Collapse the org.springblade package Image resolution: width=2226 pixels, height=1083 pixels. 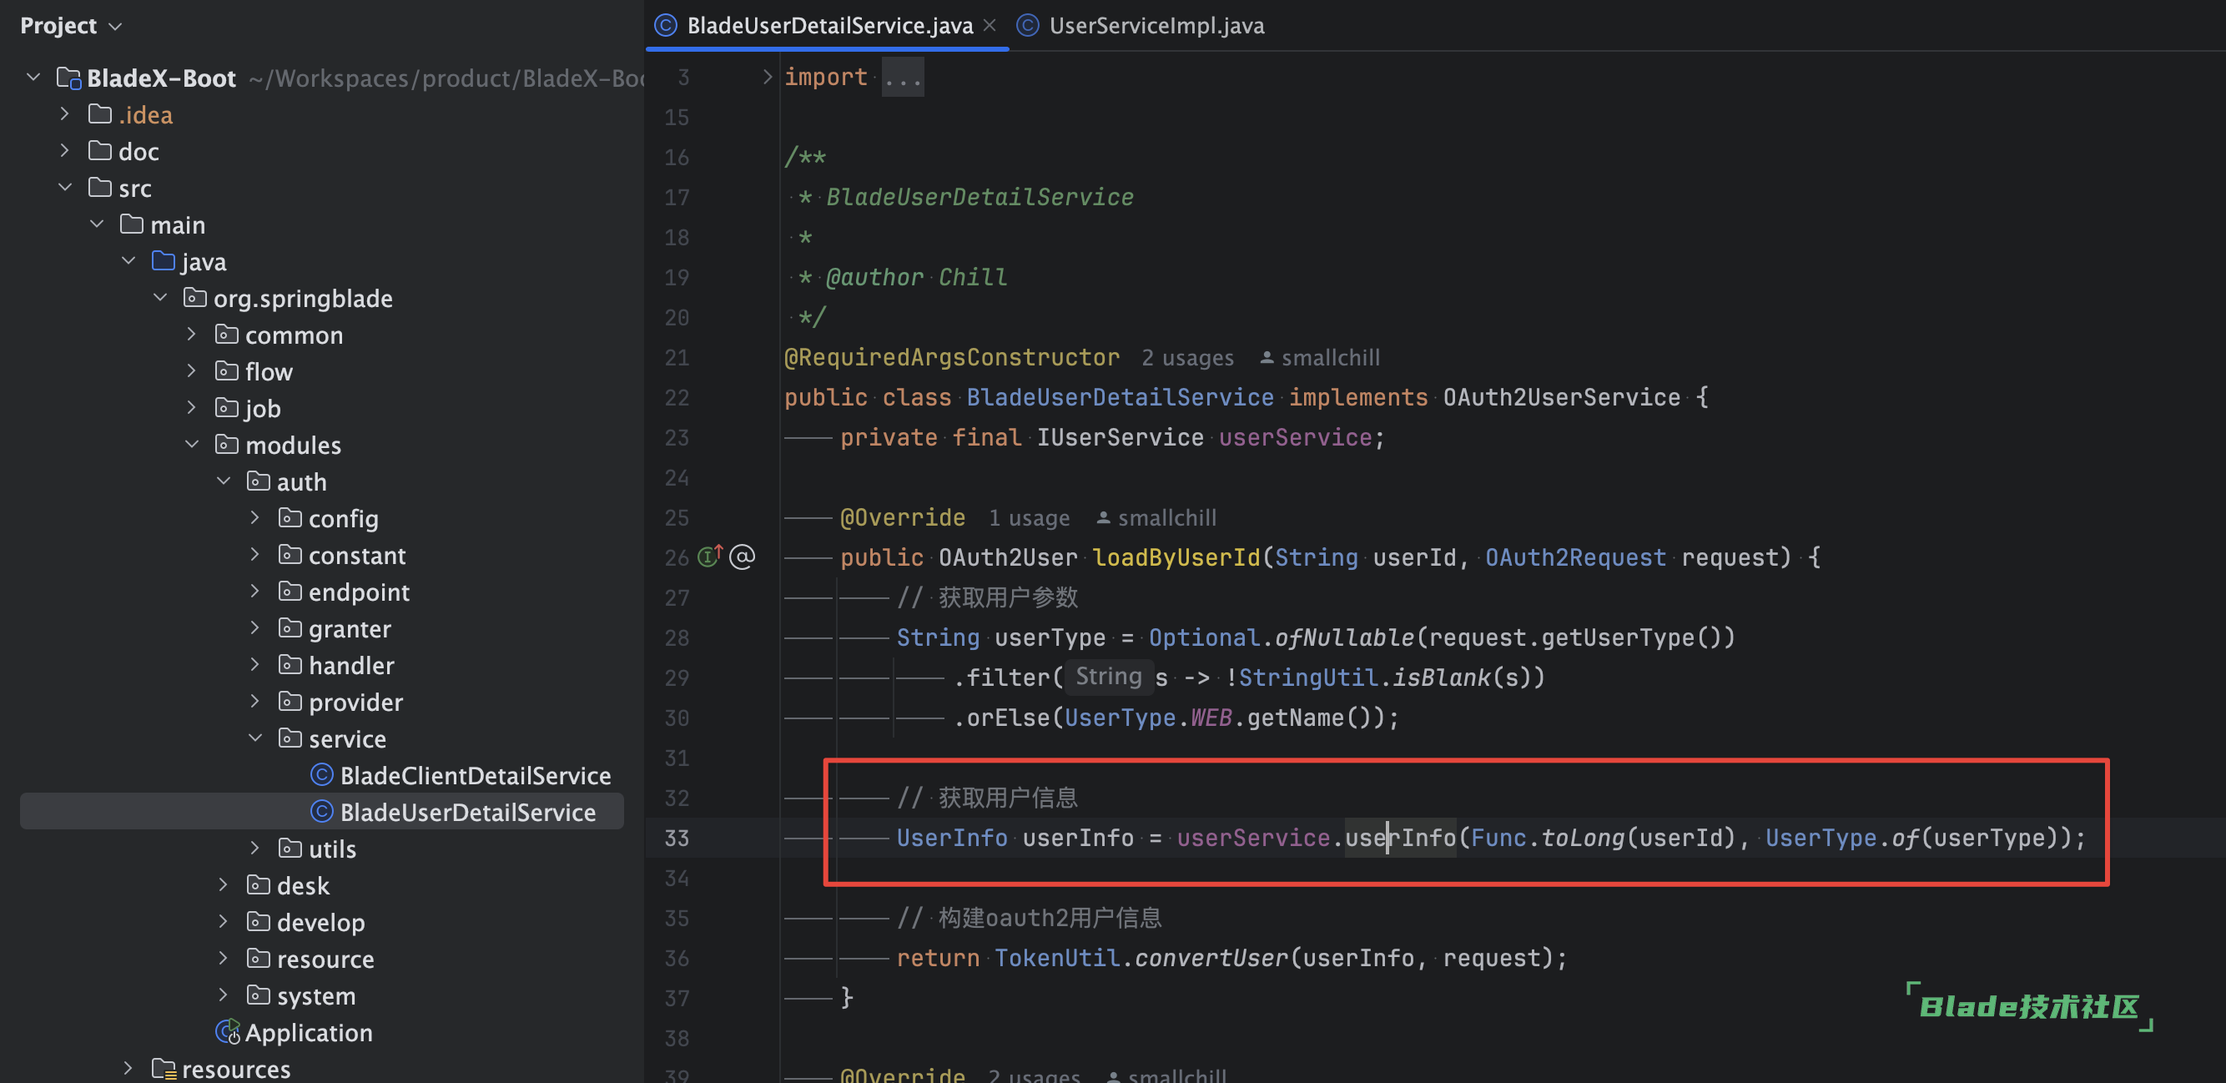(161, 298)
